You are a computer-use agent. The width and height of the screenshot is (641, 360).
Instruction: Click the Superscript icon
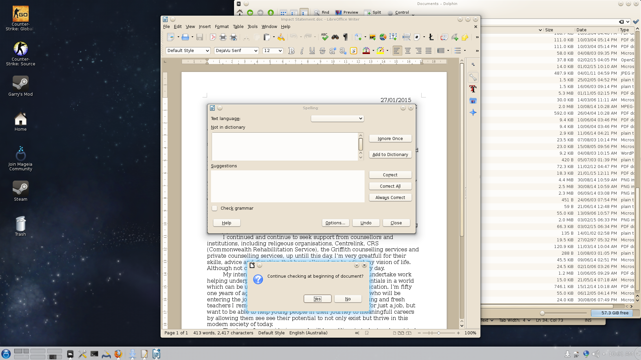pos(333,51)
